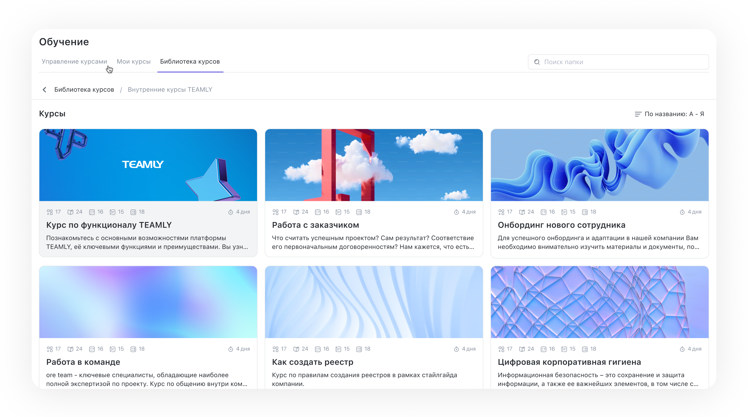Switch to the Мои курсы tab
This screenshot has height=417, width=748.
(x=133, y=62)
